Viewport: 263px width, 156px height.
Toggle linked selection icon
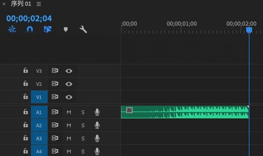coord(48,30)
